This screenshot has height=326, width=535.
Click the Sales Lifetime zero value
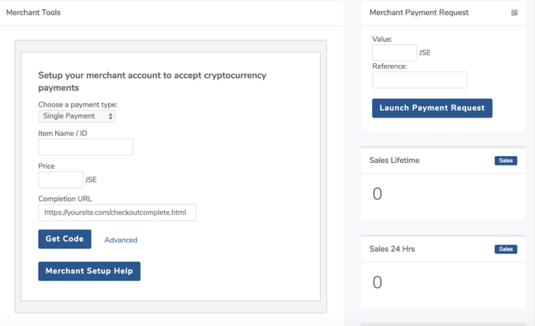pyautogui.click(x=378, y=194)
